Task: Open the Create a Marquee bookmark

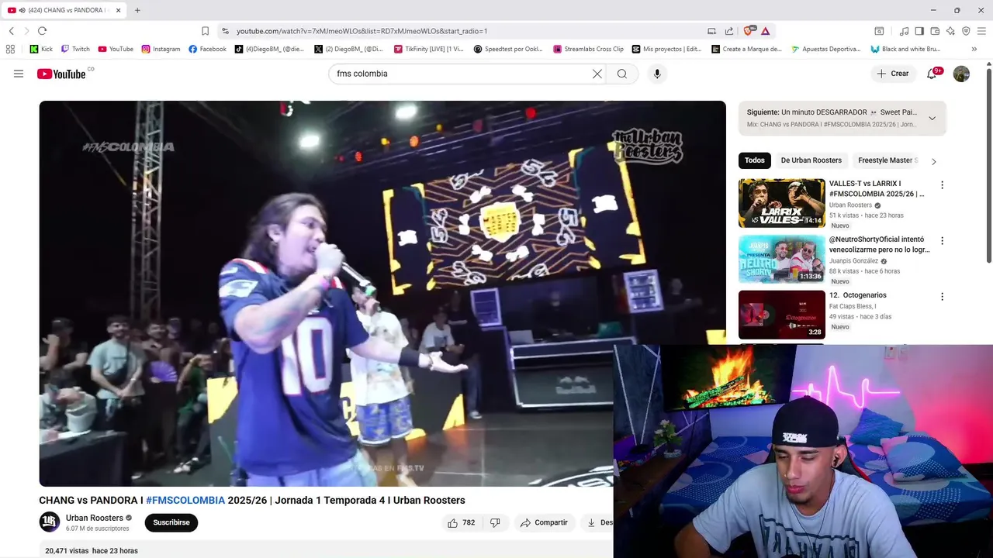Action: [x=746, y=49]
